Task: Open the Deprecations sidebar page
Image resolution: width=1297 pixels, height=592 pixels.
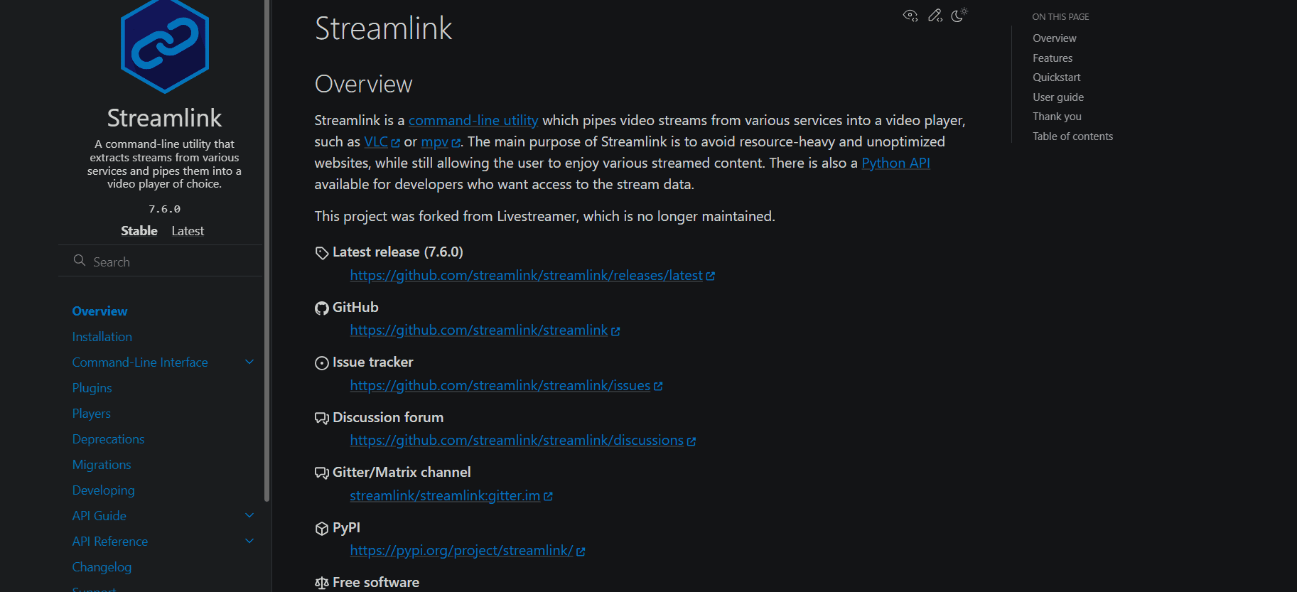Action: coord(108,439)
